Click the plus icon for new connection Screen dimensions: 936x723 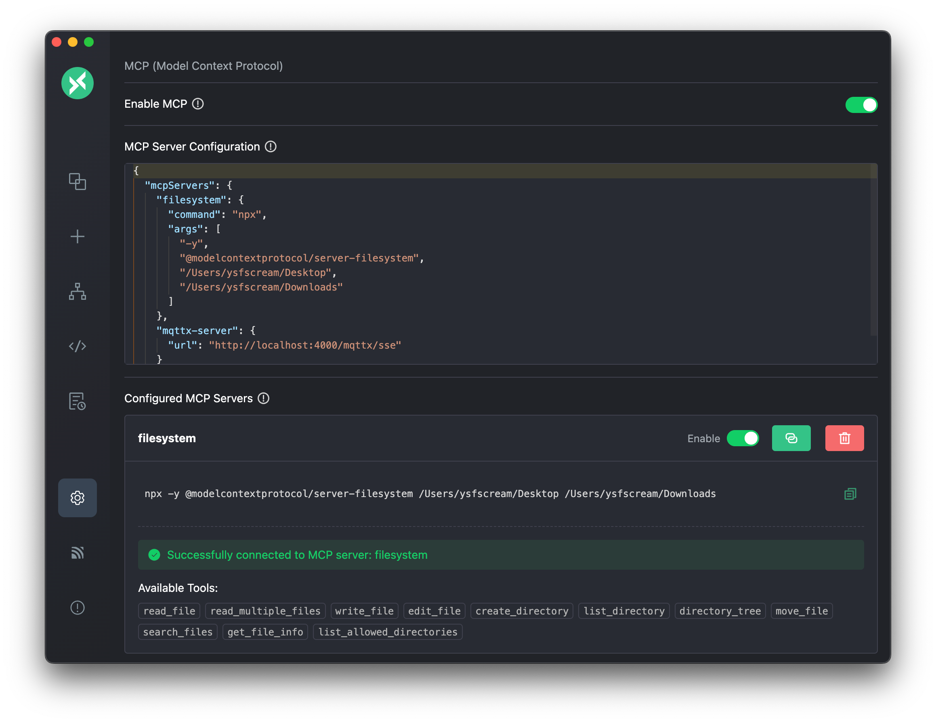coord(78,236)
